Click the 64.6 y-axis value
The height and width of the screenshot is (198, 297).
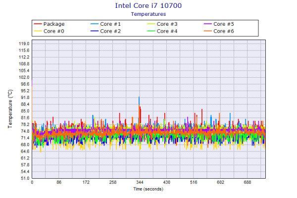click(25, 151)
